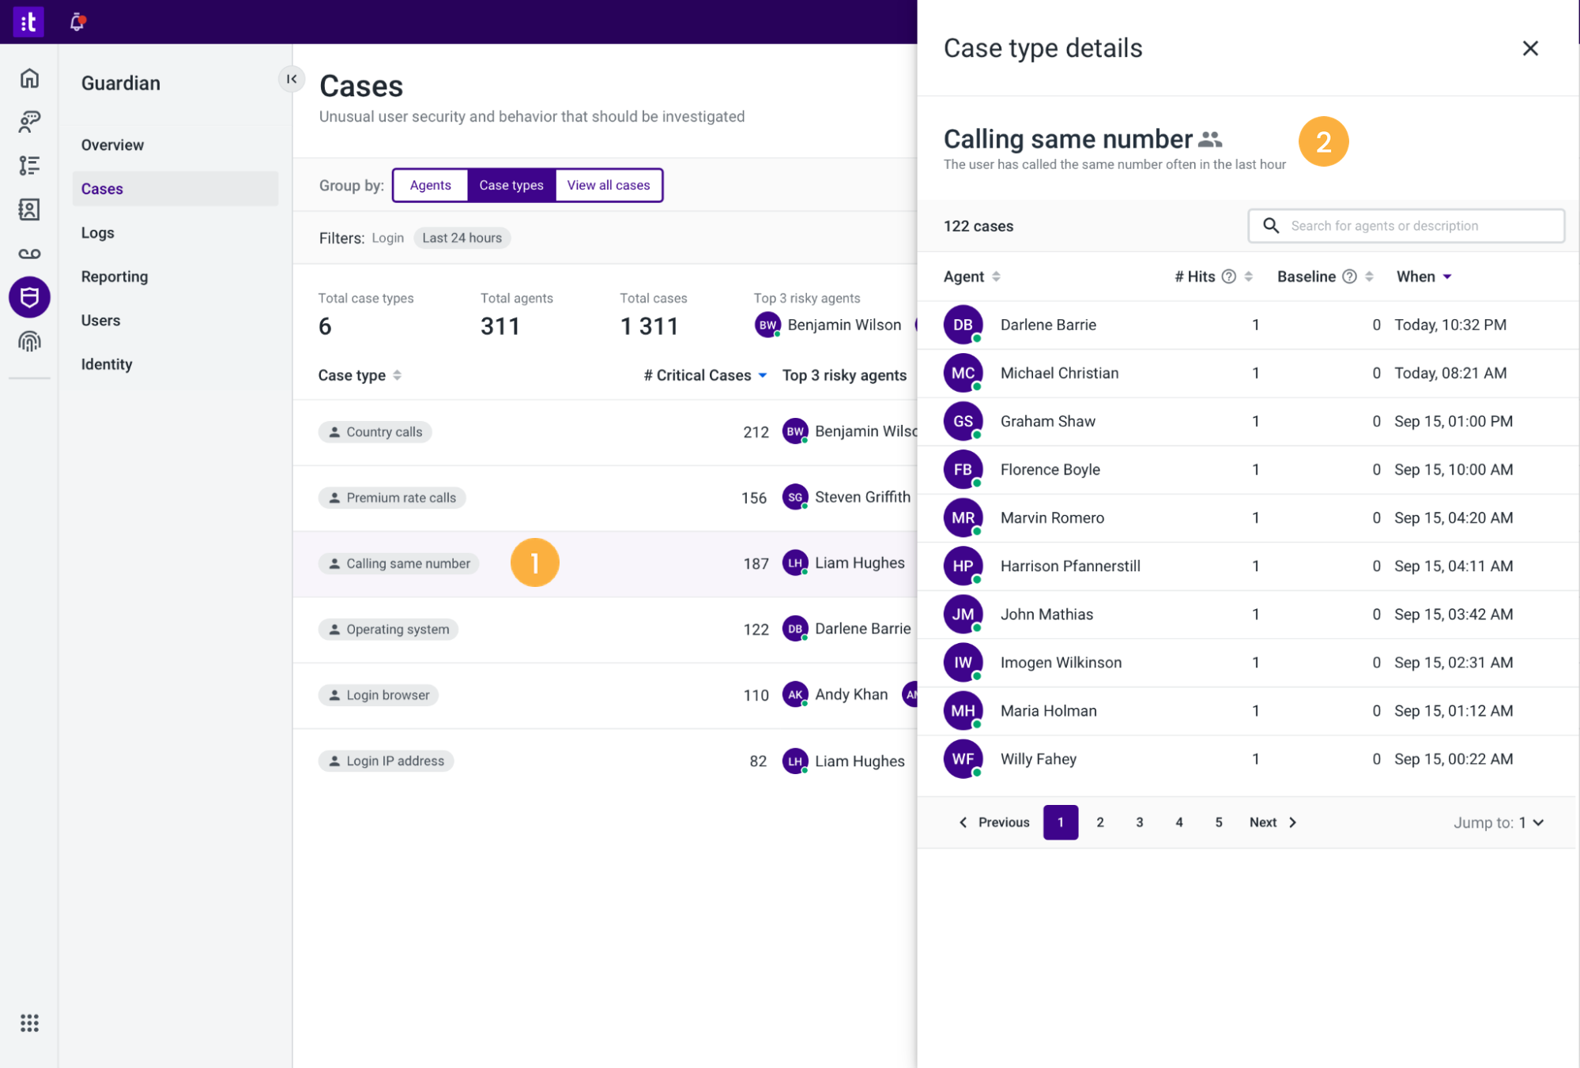The width and height of the screenshot is (1580, 1068).
Task: Click Graham Shaw's GS avatar
Action: (963, 421)
